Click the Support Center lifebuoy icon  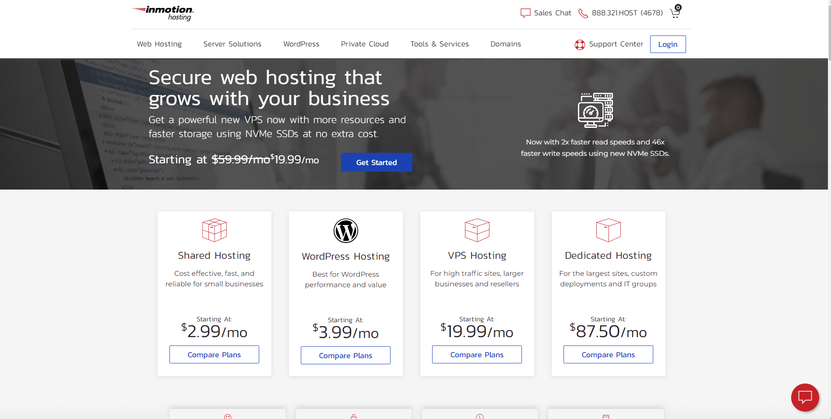[x=580, y=45]
